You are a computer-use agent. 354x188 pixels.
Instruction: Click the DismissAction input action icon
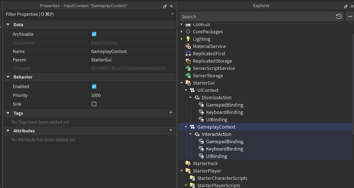coord(197,97)
